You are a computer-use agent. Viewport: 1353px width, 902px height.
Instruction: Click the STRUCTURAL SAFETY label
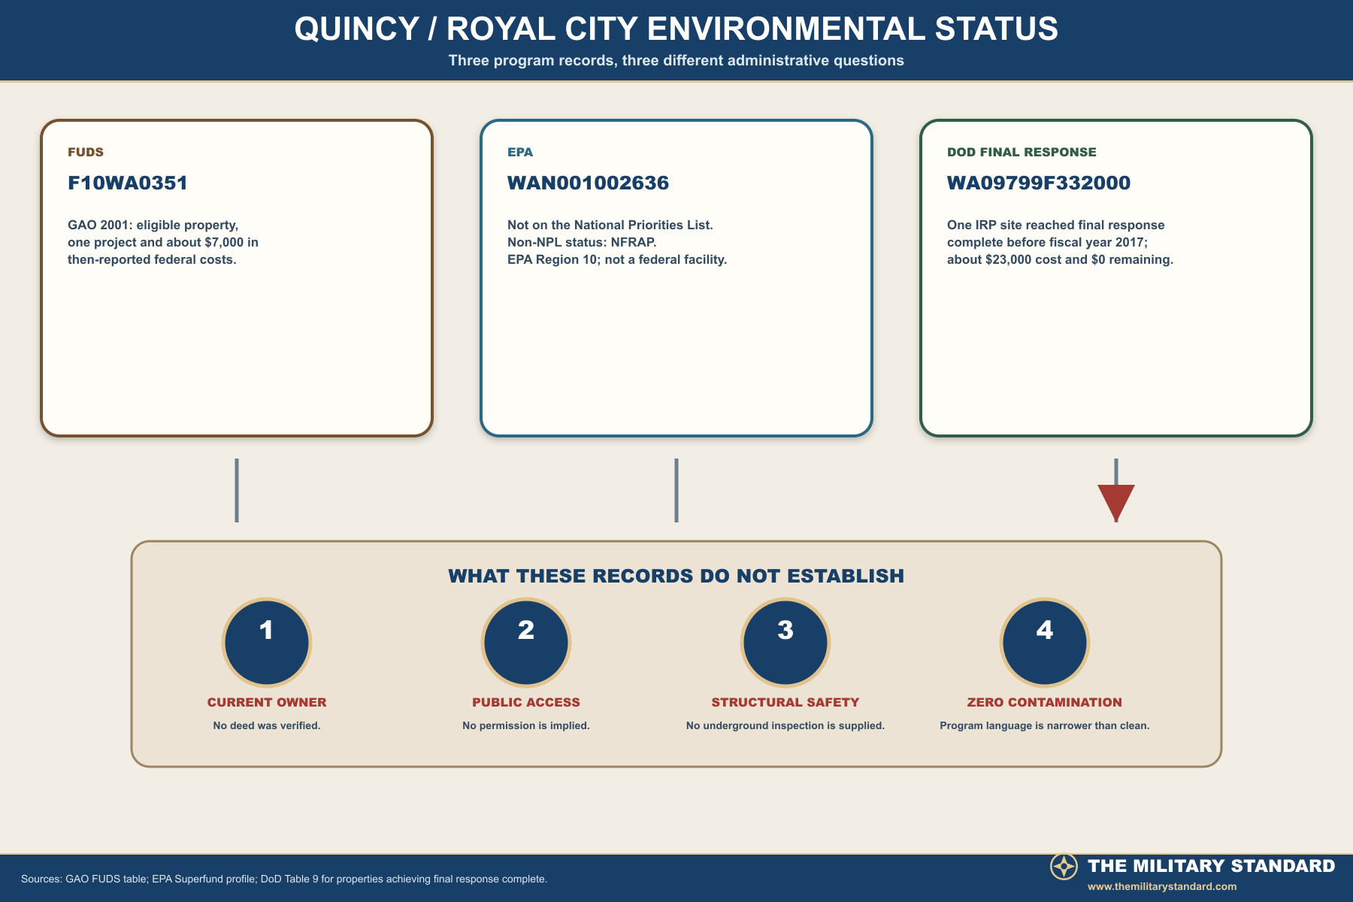click(785, 702)
